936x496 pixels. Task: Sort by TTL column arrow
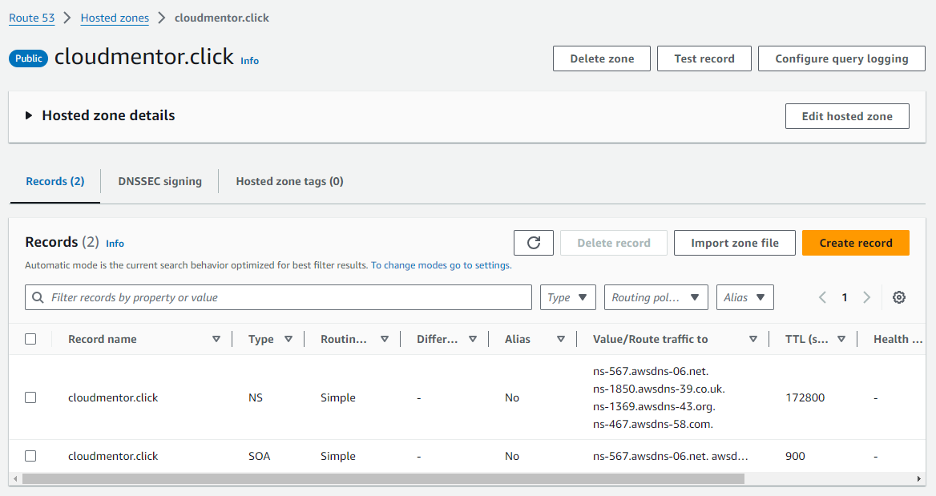(x=841, y=339)
